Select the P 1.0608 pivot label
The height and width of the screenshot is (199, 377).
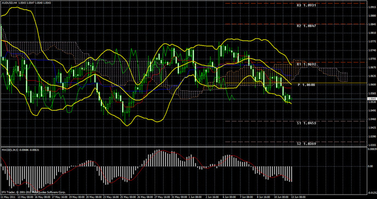[x=306, y=85]
